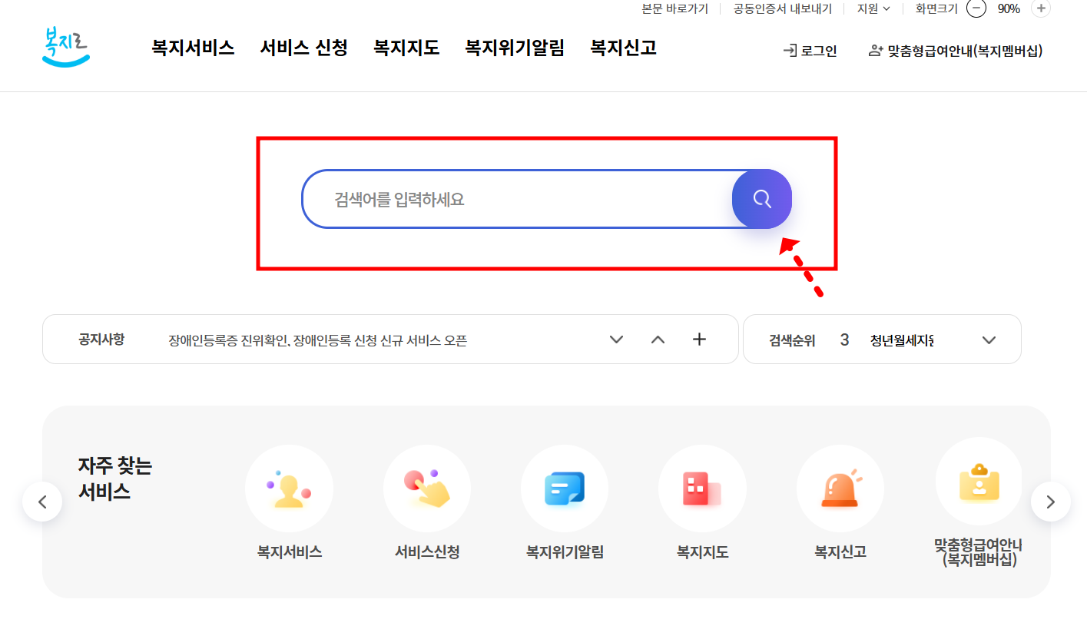Open the 복지위기알림 top menu
This screenshot has height=626, width=1087.
coord(515,48)
